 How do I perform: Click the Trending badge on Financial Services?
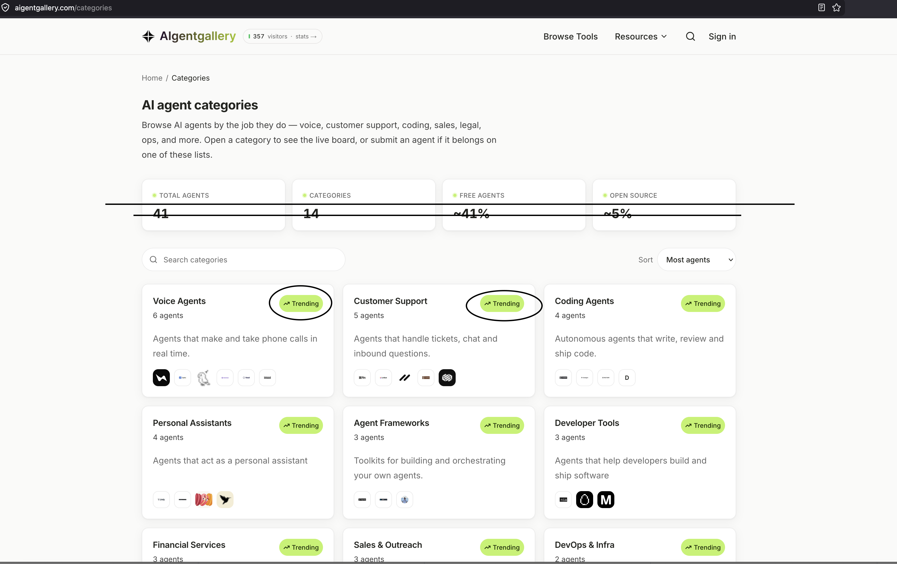click(x=301, y=547)
